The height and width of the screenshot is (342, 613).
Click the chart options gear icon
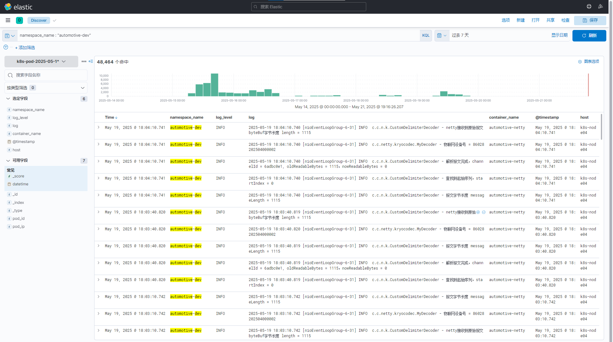580,62
